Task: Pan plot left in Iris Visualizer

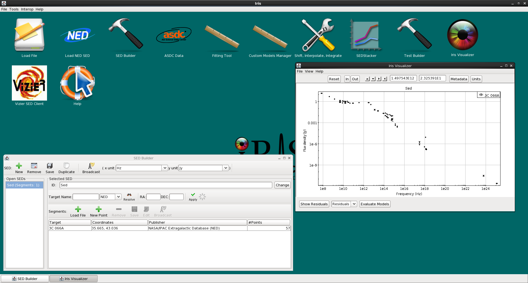Action: point(385,79)
